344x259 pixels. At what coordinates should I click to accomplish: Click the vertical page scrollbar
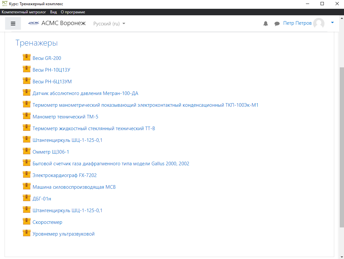[x=341, y=146]
